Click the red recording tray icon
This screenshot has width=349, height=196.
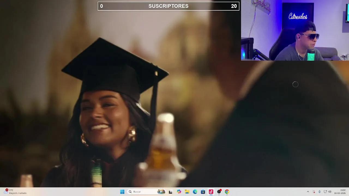click(x=314, y=192)
